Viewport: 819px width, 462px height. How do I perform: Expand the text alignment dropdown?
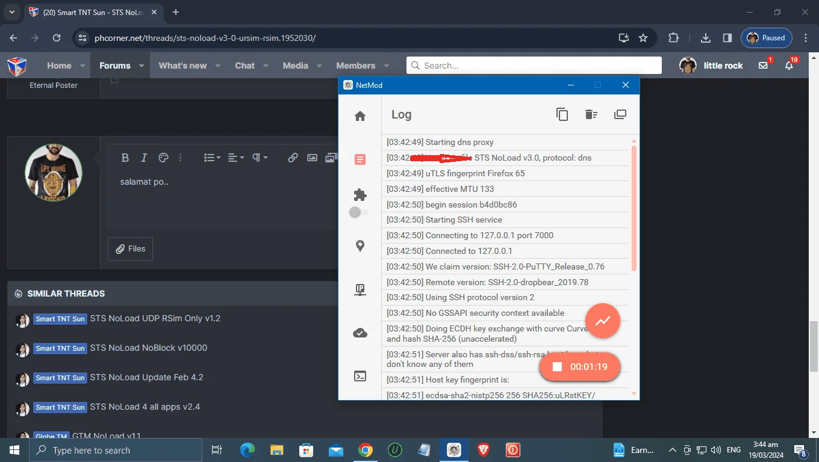(236, 158)
